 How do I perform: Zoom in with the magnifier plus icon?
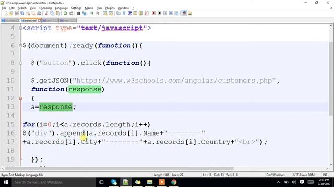click(x=92, y=14)
